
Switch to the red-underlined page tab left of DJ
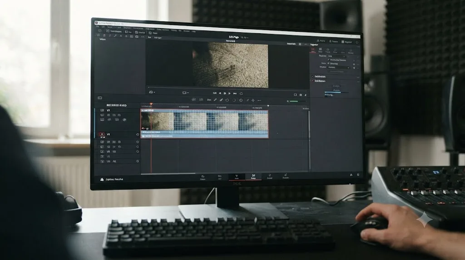pos(237,177)
